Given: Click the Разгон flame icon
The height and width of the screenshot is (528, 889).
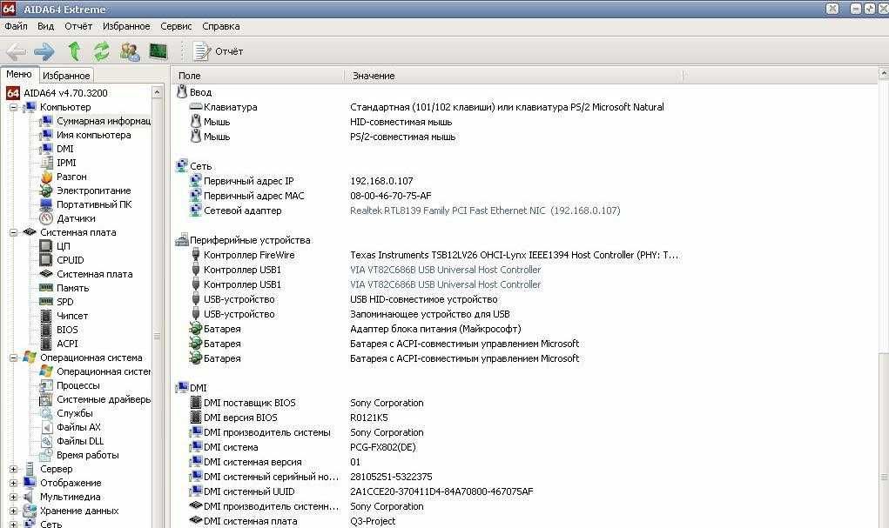Looking at the screenshot, I should 46,177.
